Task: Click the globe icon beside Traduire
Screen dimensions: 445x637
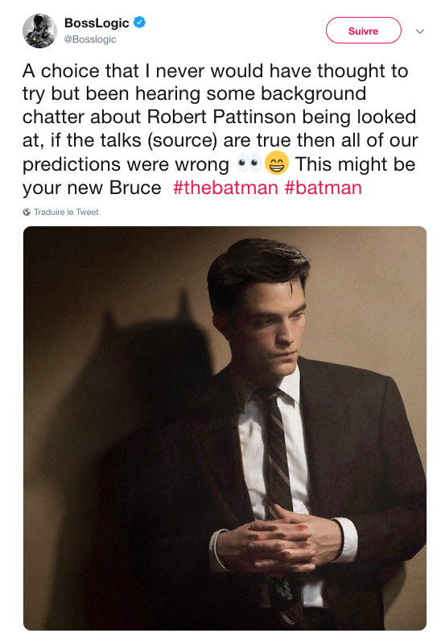Action: [x=27, y=212]
